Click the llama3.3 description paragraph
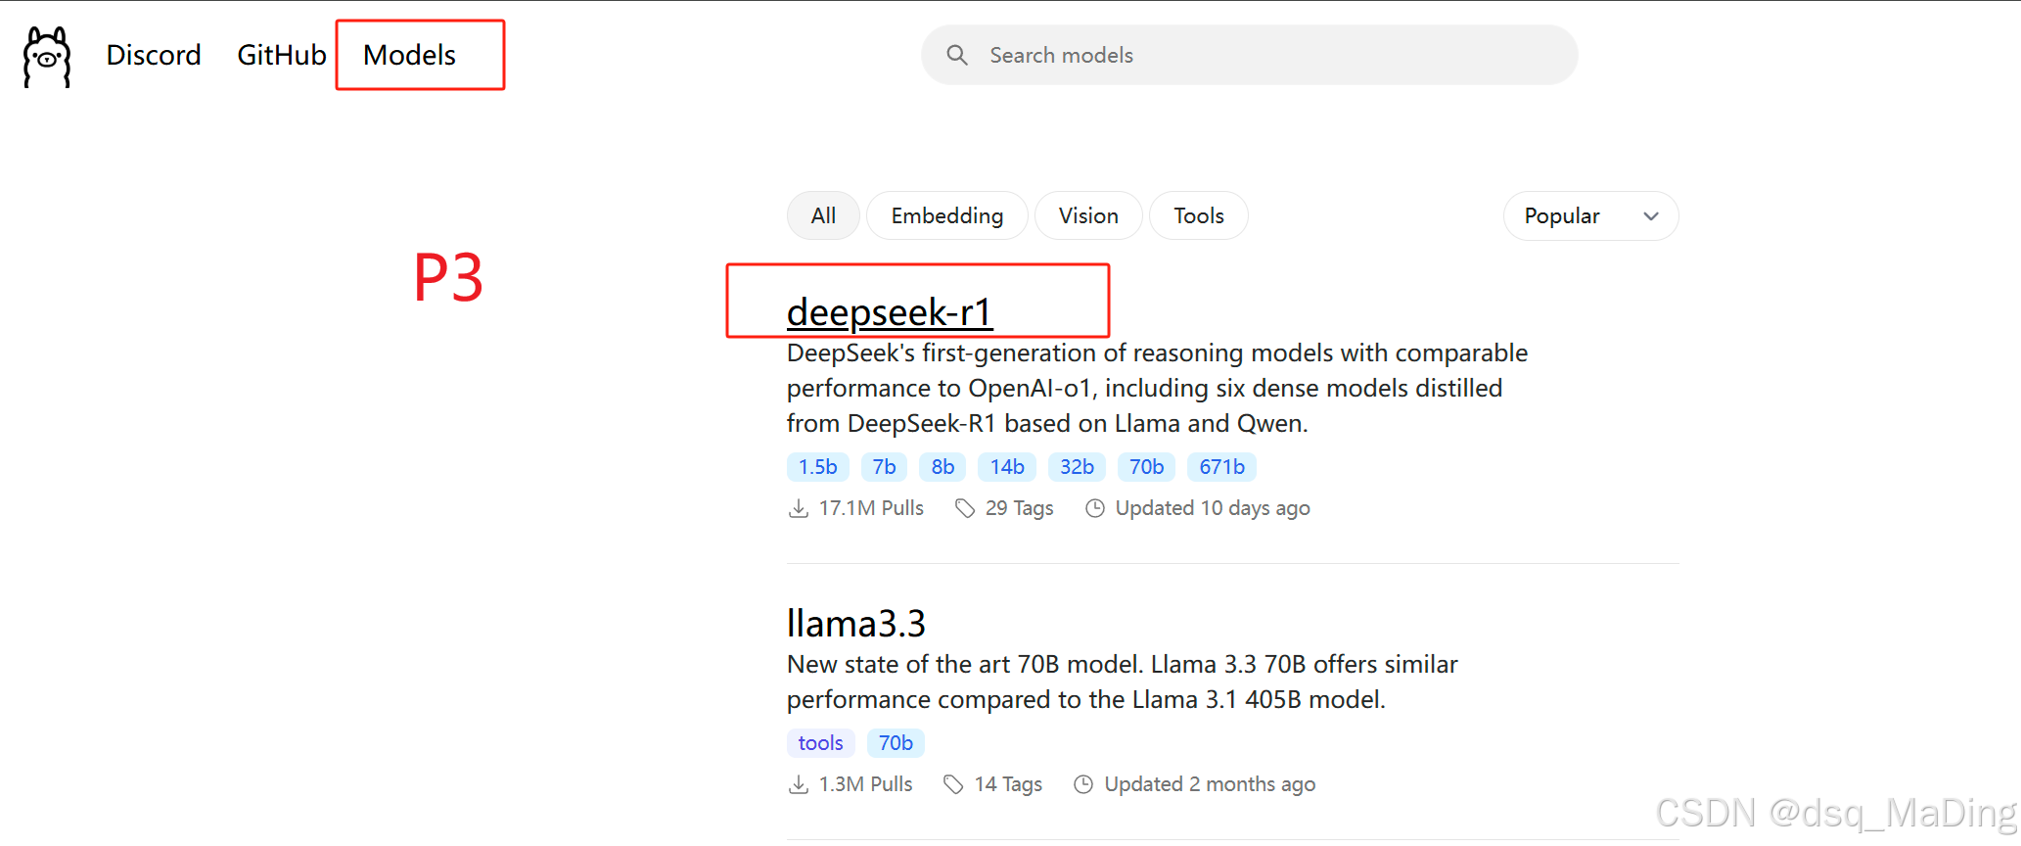This screenshot has width=2021, height=846. [1123, 682]
